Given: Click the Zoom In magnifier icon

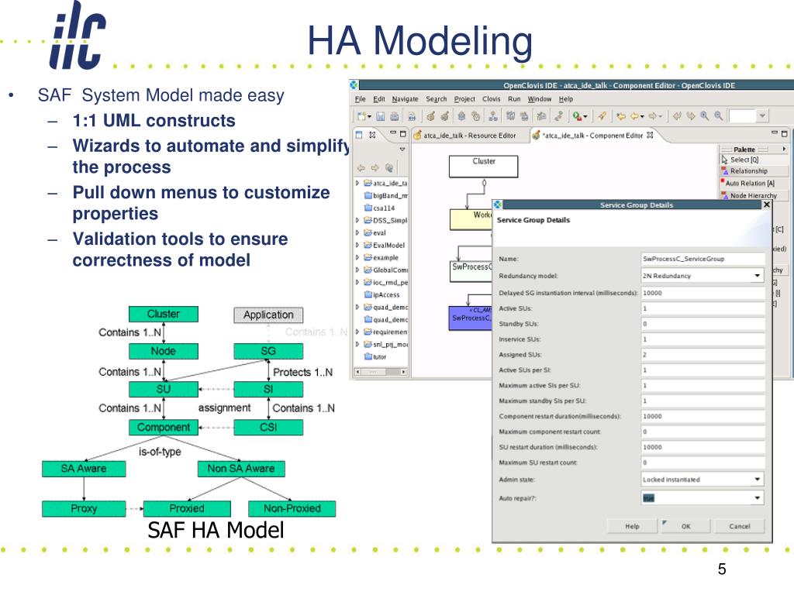Looking at the screenshot, I should 704,116.
